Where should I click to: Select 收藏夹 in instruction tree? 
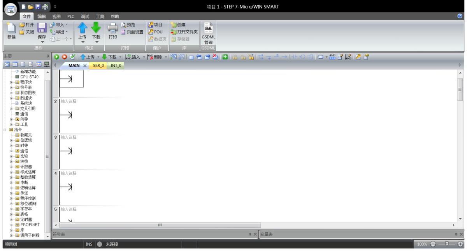coord(23,135)
